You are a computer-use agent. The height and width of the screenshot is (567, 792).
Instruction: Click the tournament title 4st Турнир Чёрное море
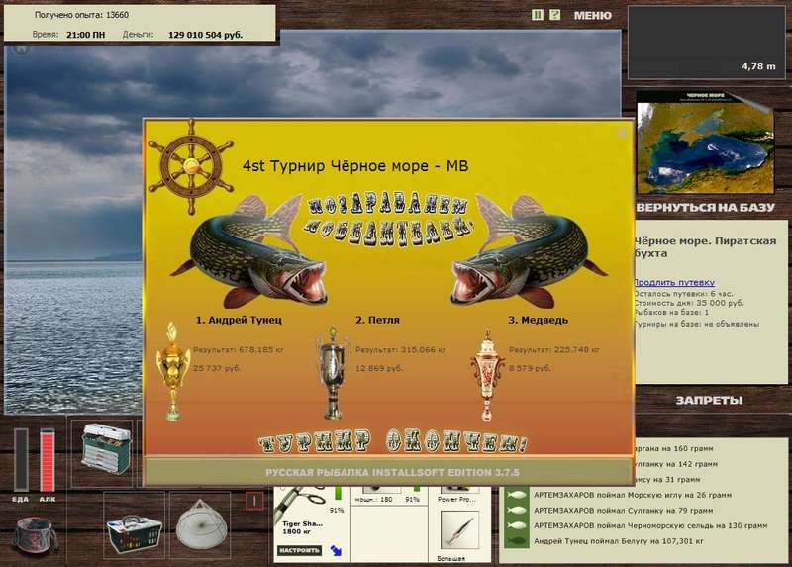pos(355,166)
